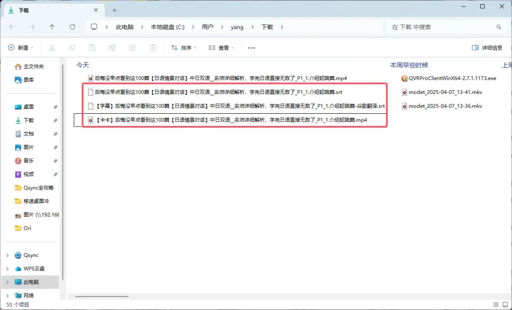The image size is (512, 310).
Task: Click the Share icon in the toolbar
Action: point(133,48)
